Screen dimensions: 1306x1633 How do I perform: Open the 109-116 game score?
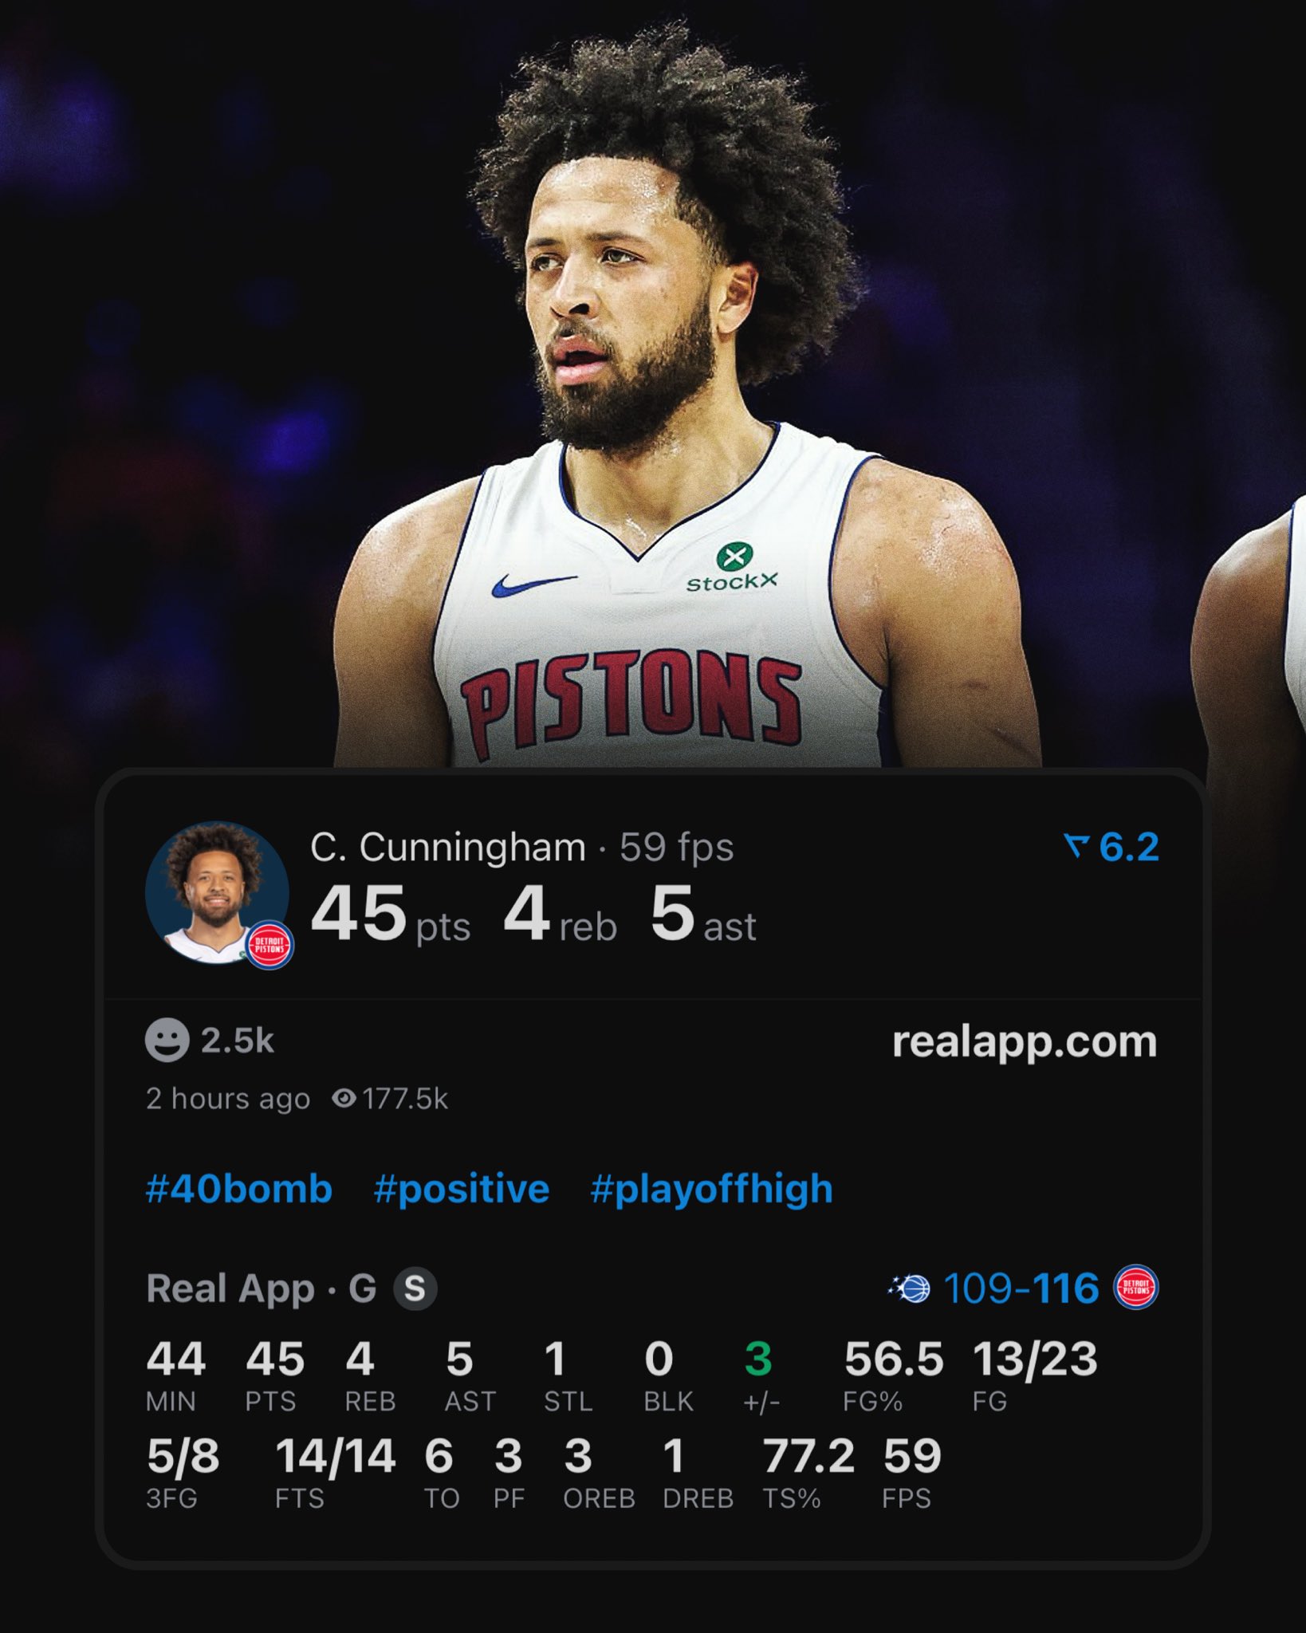pos(1021,1289)
